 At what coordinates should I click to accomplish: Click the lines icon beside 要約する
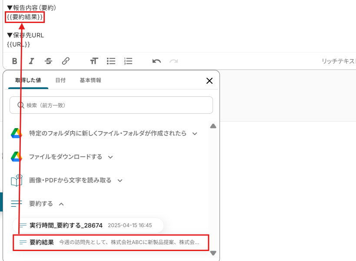click(17, 204)
